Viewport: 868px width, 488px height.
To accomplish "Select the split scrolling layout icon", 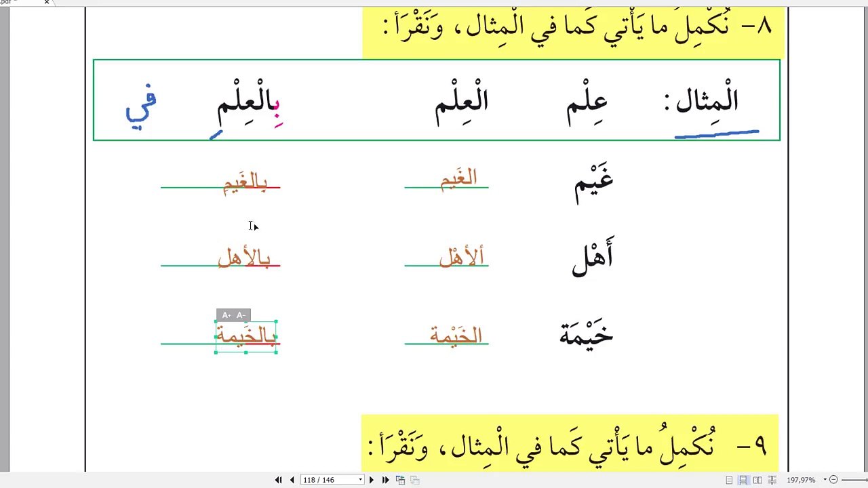I will point(772,480).
